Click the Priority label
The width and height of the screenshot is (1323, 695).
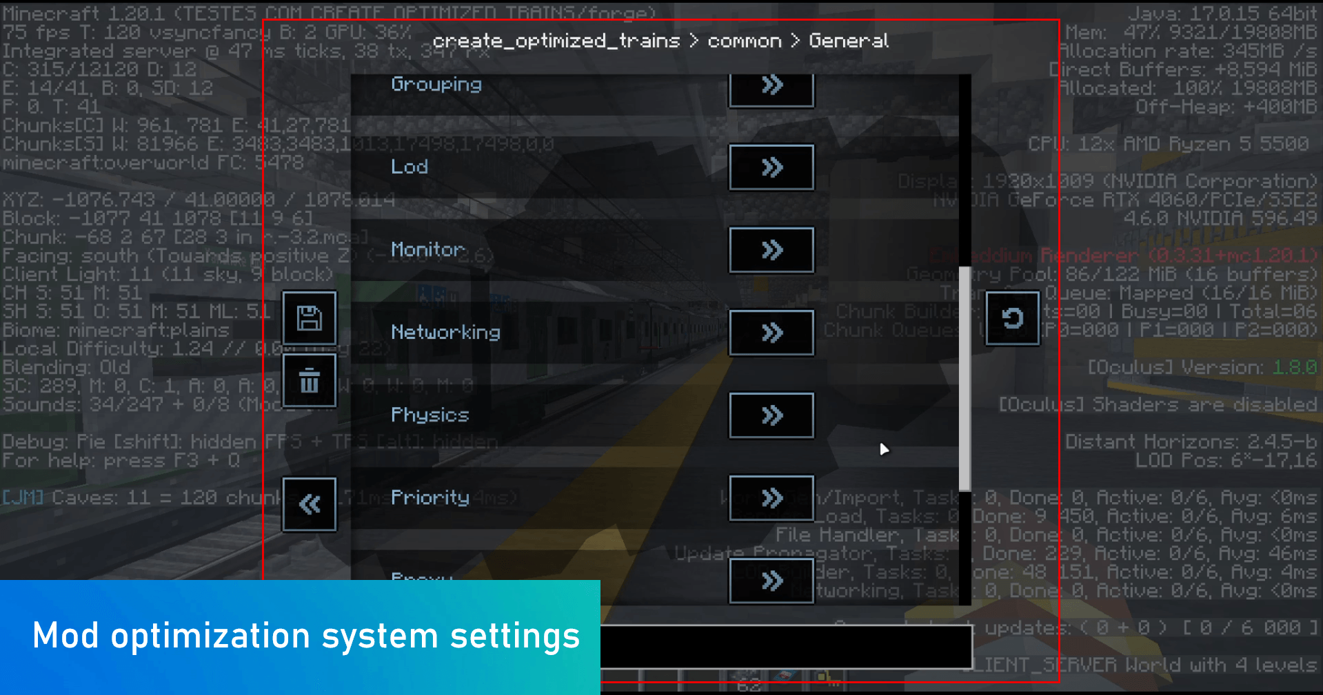pos(430,497)
